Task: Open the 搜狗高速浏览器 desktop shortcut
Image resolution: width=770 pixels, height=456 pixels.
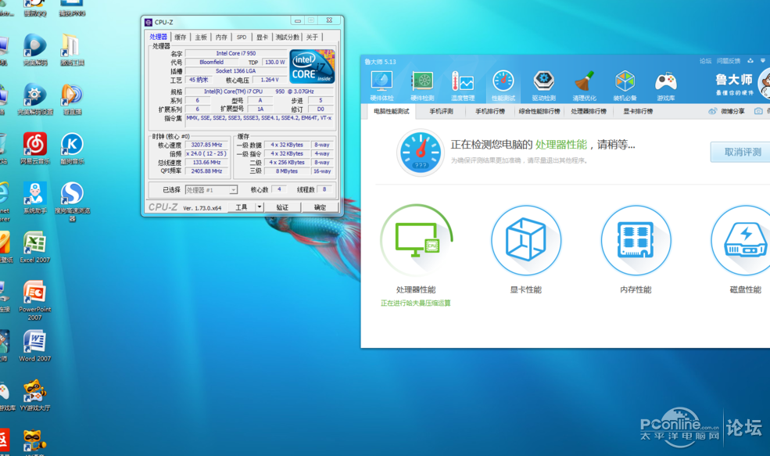Action: tap(72, 202)
